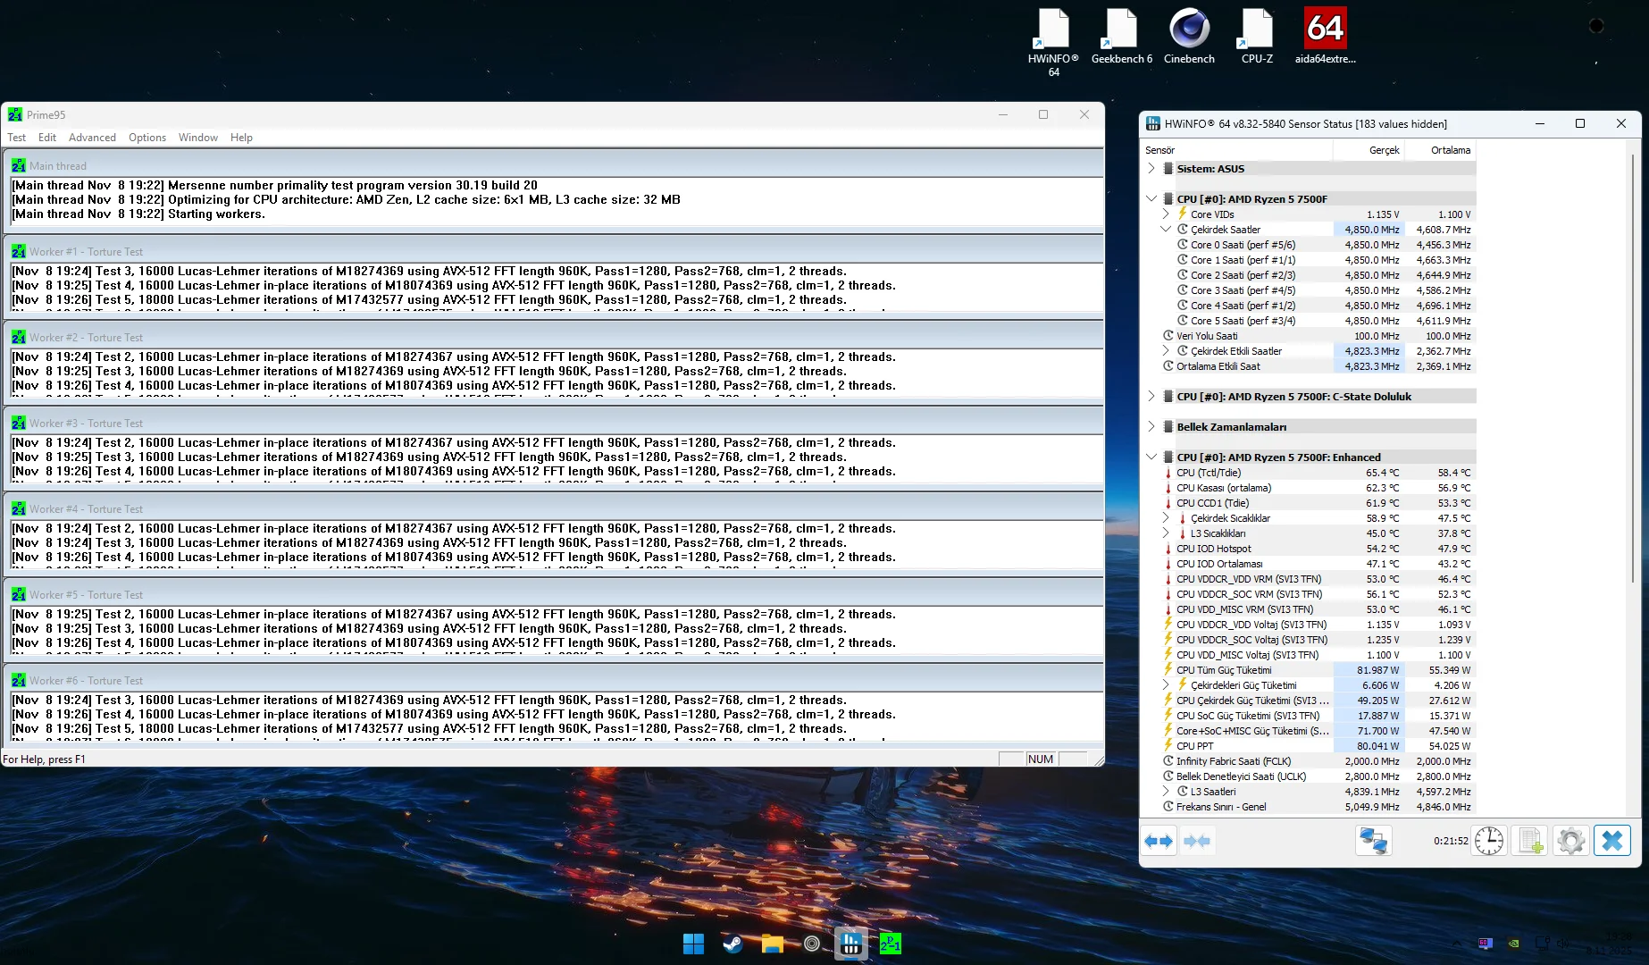The image size is (1649, 965).
Task: Select the CPU (Tctl/Tdie) temperature row
Action: click(1208, 473)
